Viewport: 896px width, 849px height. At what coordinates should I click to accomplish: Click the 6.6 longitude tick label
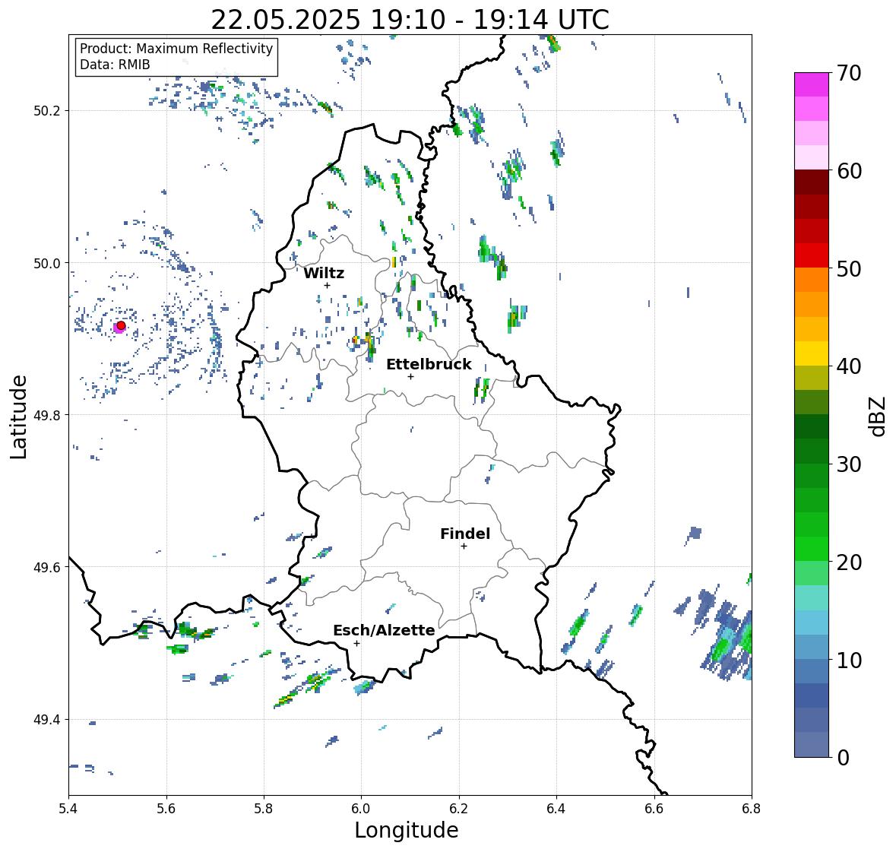point(654,809)
